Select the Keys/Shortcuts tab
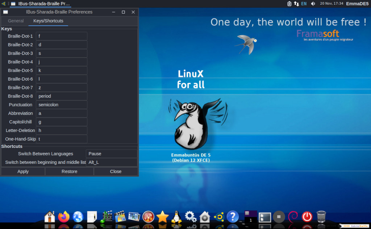The width and height of the screenshot is (371, 229). click(x=48, y=21)
